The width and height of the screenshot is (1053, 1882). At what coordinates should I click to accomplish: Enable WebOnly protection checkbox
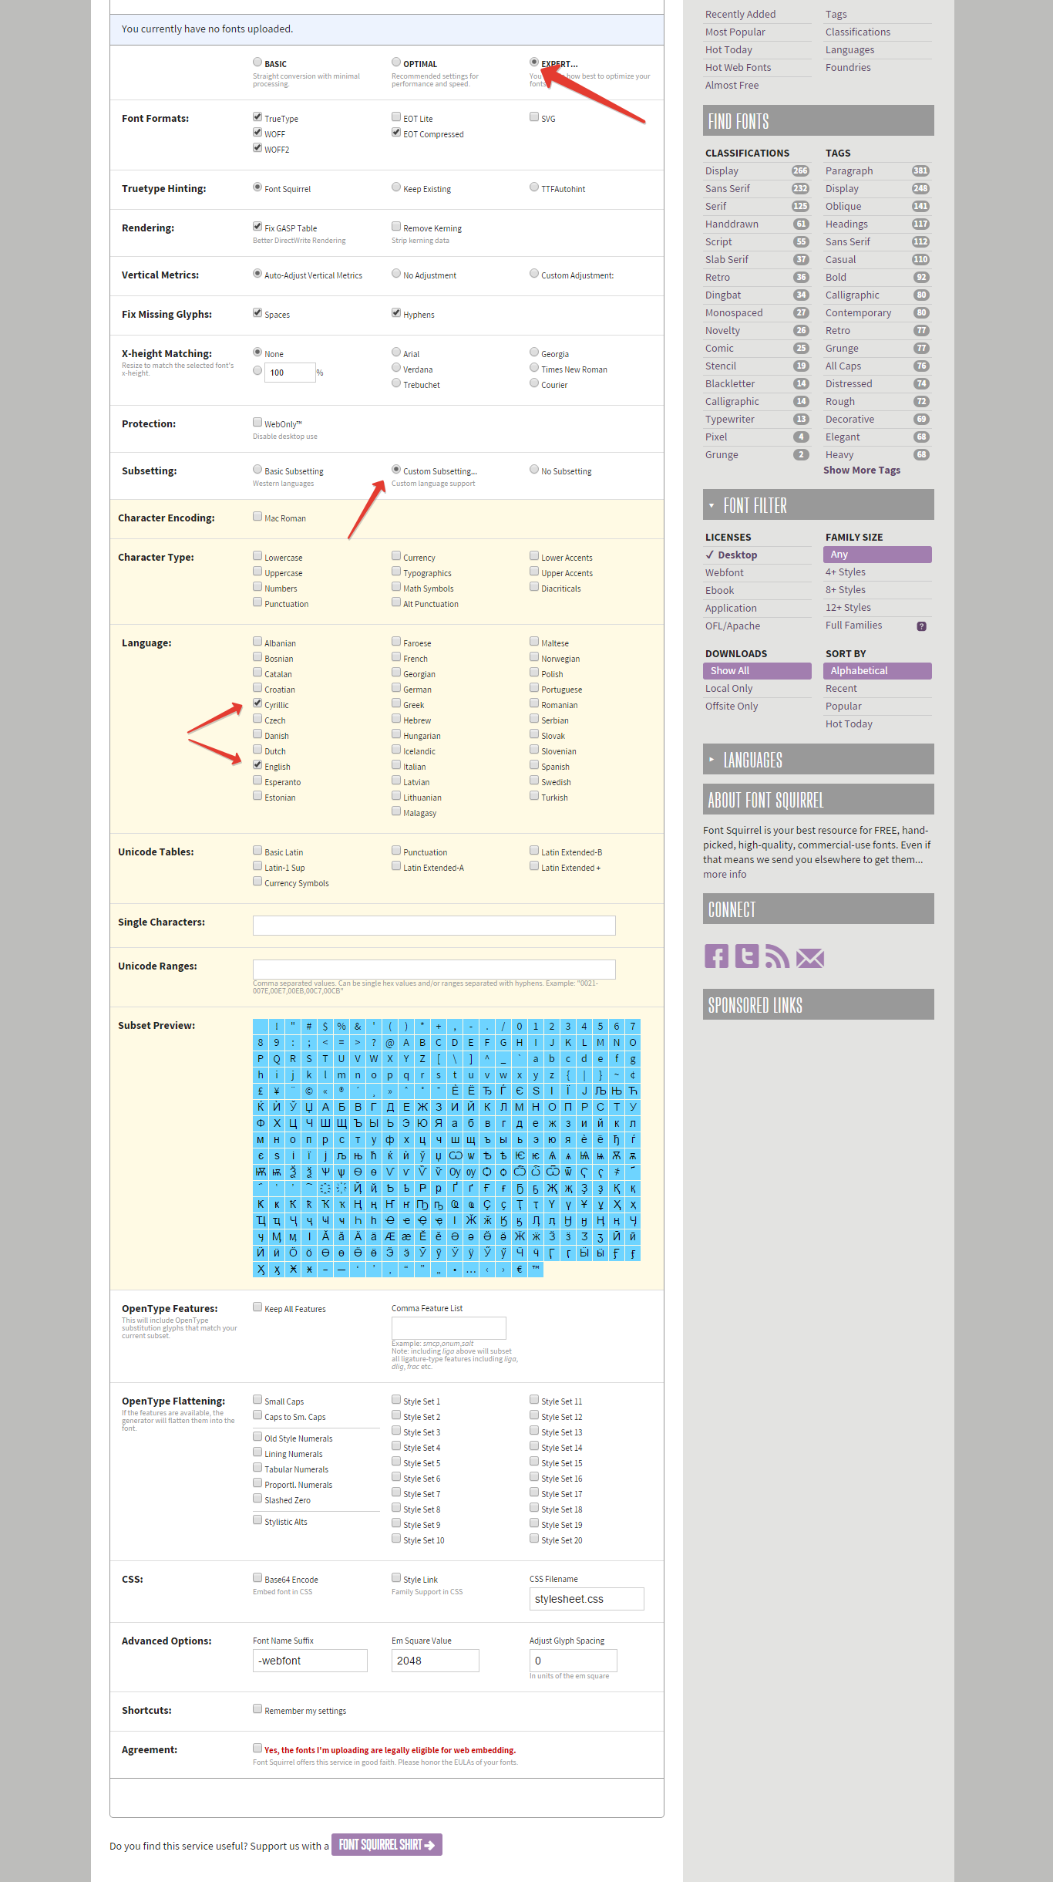257,422
